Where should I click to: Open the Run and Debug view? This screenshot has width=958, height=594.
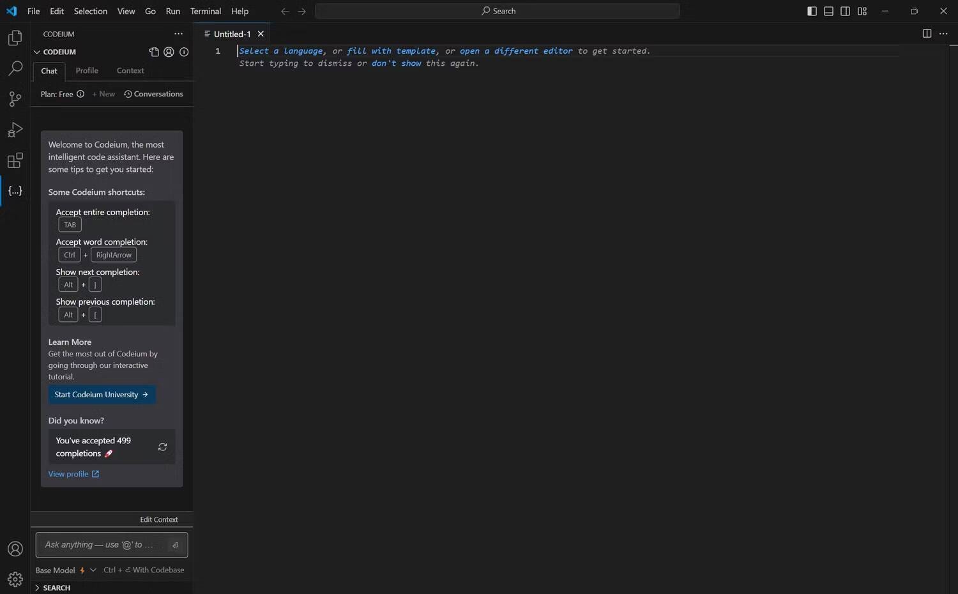coord(15,130)
